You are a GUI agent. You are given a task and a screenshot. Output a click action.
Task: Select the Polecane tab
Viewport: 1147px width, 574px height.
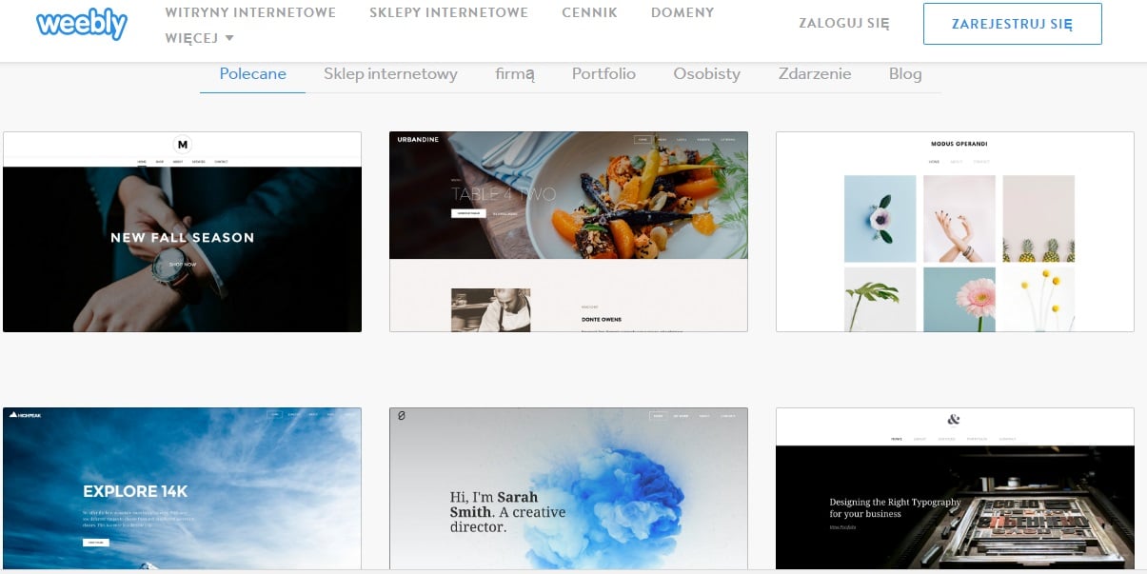click(x=252, y=73)
